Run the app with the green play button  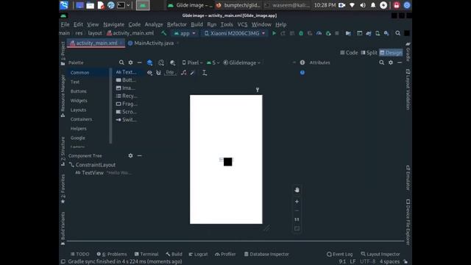click(274, 33)
